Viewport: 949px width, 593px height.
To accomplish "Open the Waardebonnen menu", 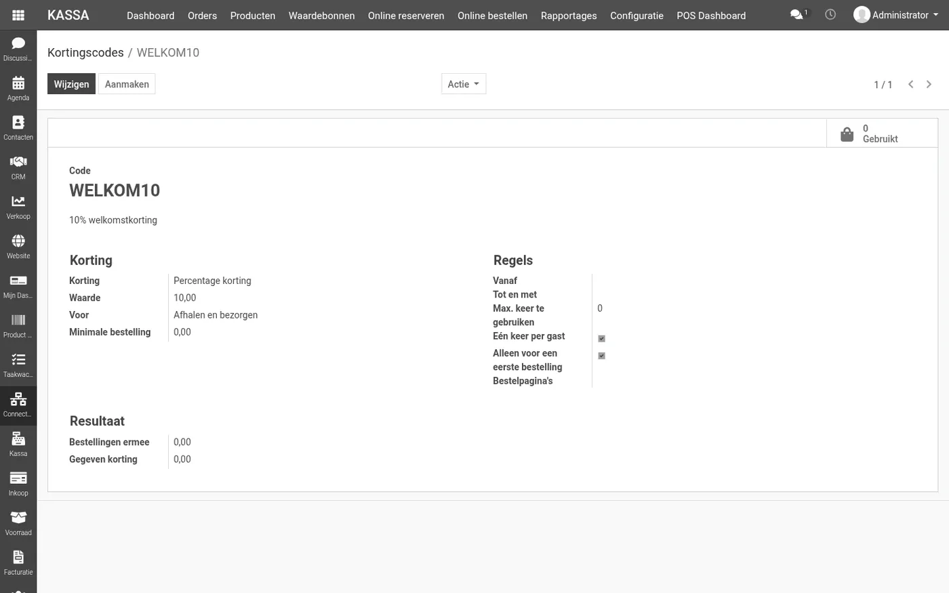I will point(321,15).
